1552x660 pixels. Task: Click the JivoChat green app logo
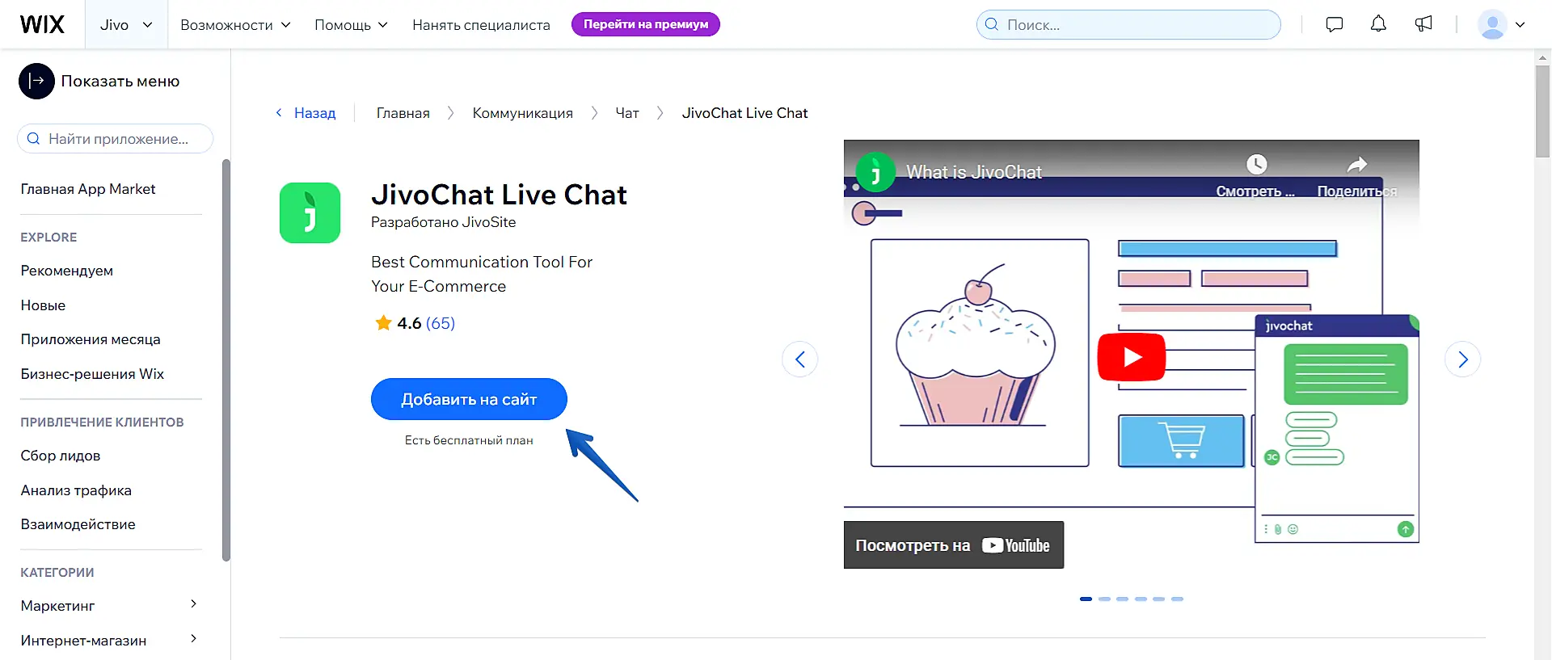tap(310, 212)
